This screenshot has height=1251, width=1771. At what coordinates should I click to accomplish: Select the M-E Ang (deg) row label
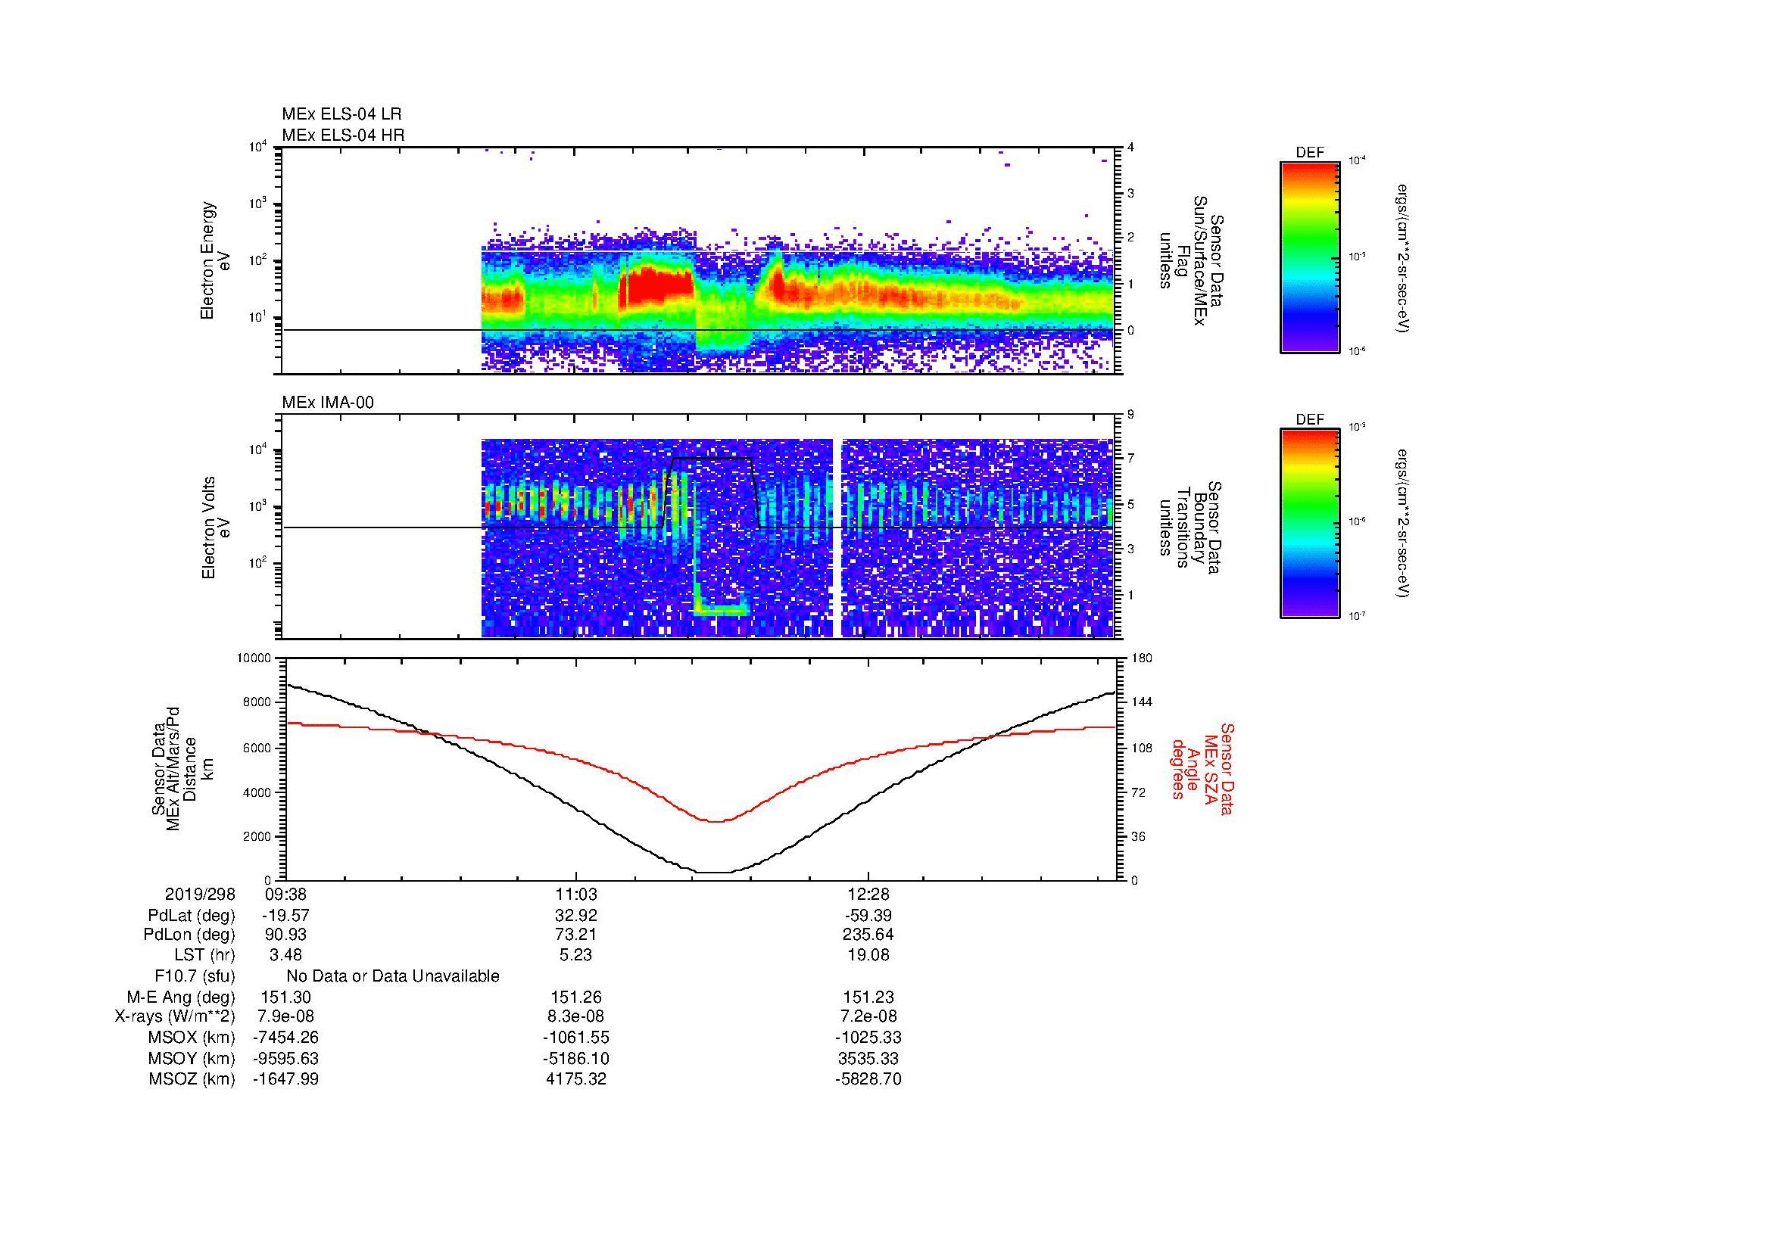(180, 997)
